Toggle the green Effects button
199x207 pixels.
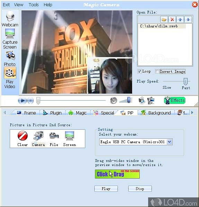tap(175, 100)
